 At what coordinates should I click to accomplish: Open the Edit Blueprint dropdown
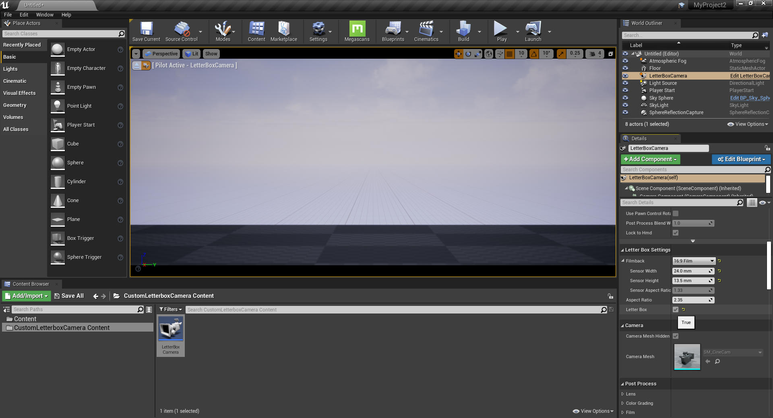(741, 159)
